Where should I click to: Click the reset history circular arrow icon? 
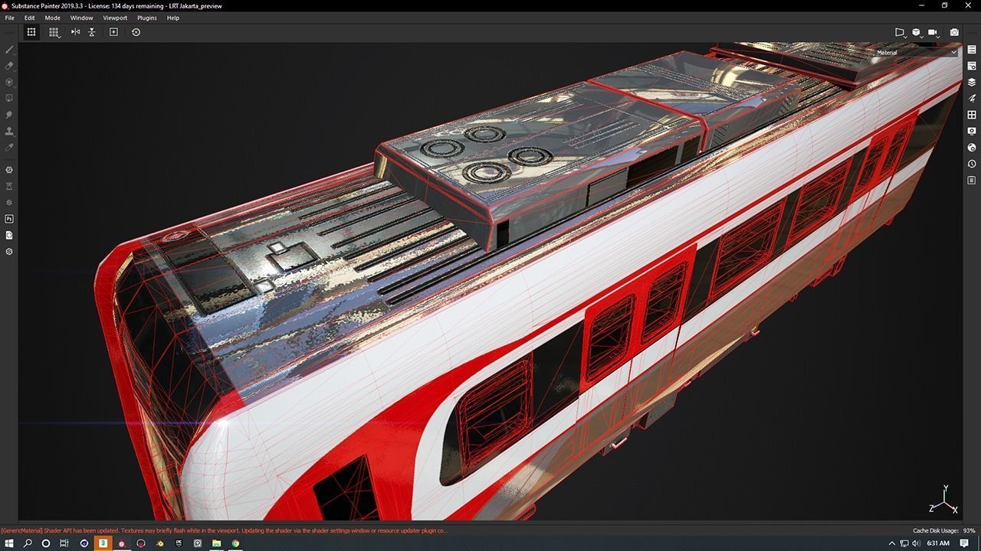click(x=136, y=32)
